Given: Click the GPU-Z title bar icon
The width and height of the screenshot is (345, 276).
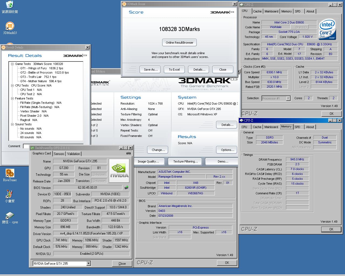Looking at the screenshot, I should click(x=32, y=148).
